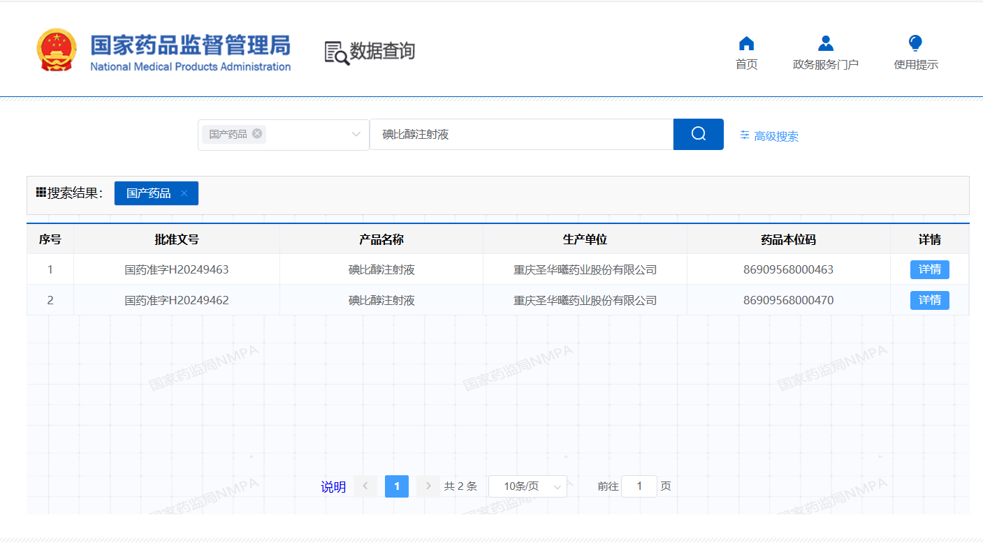Click the 序号 column header

[50, 239]
